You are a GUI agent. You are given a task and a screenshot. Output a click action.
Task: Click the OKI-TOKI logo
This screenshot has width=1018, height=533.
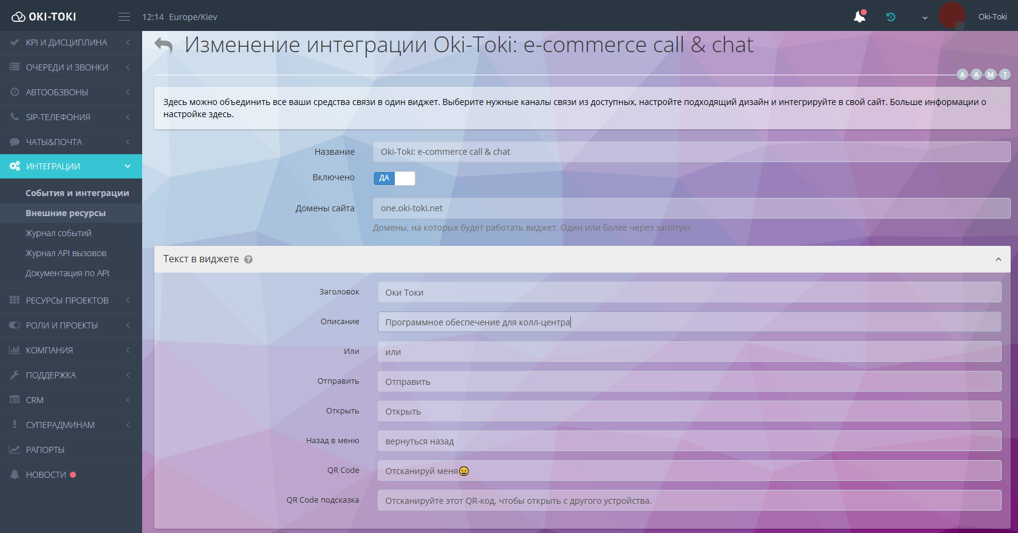click(44, 17)
